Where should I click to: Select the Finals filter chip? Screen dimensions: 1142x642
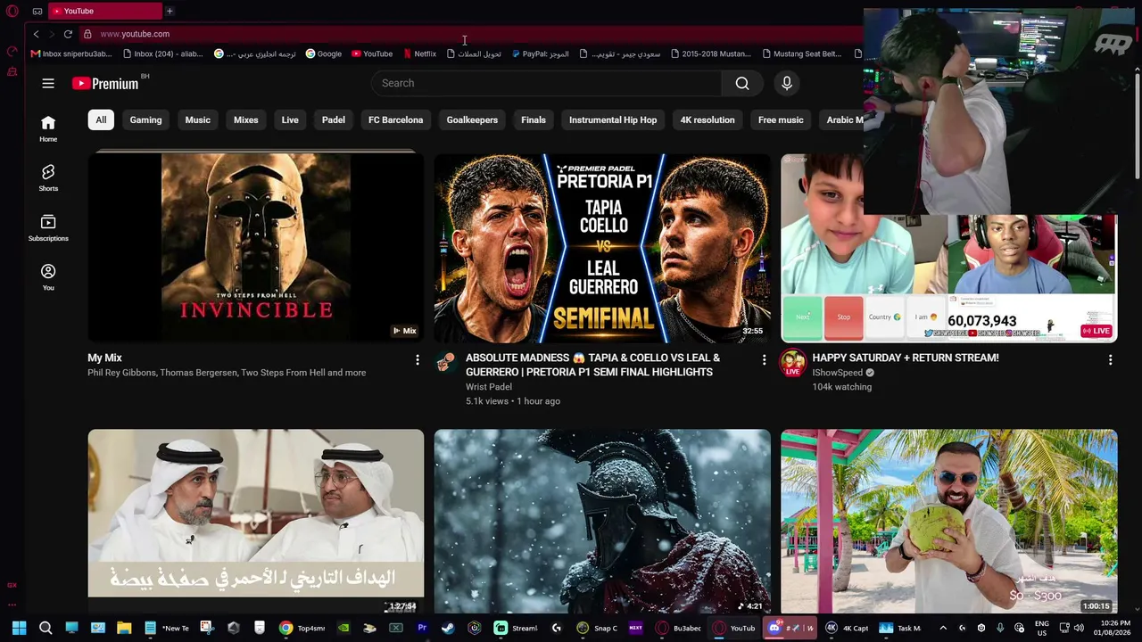tap(534, 119)
